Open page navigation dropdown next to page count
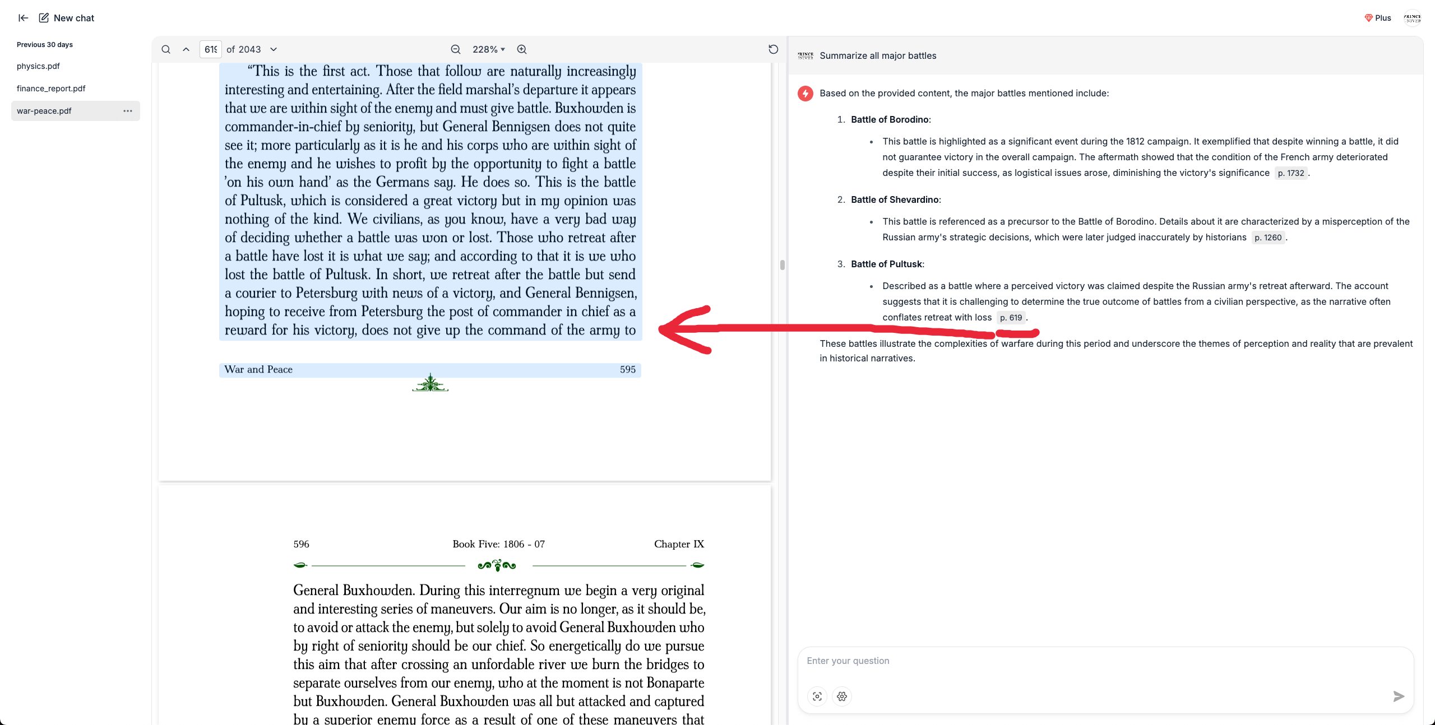 273,49
